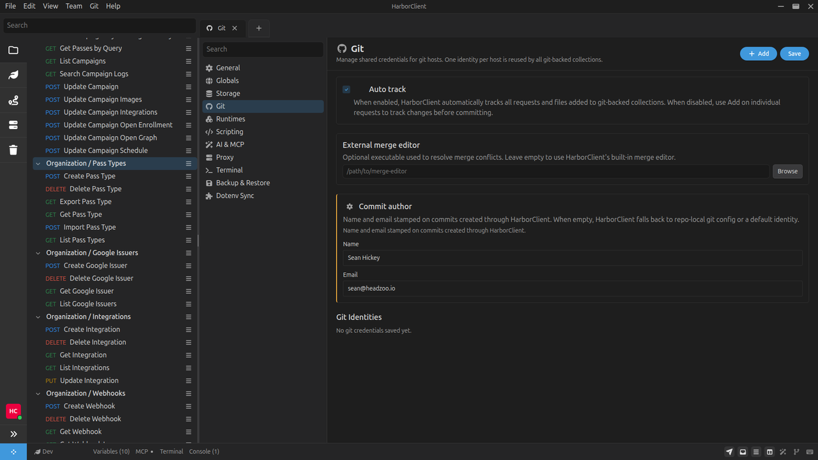The width and height of the screenshot is (818, 460).
Task: Click the commit author Email field
Action: (573, 288)
